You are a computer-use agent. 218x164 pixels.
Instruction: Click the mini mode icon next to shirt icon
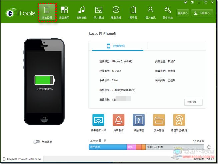[x=192, y=2]
